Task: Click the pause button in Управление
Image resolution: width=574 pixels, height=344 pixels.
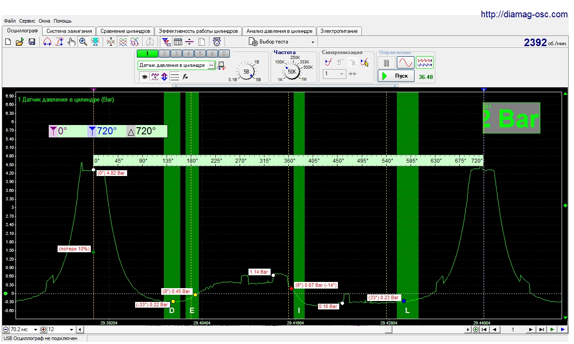Action: tap(386, 63)
